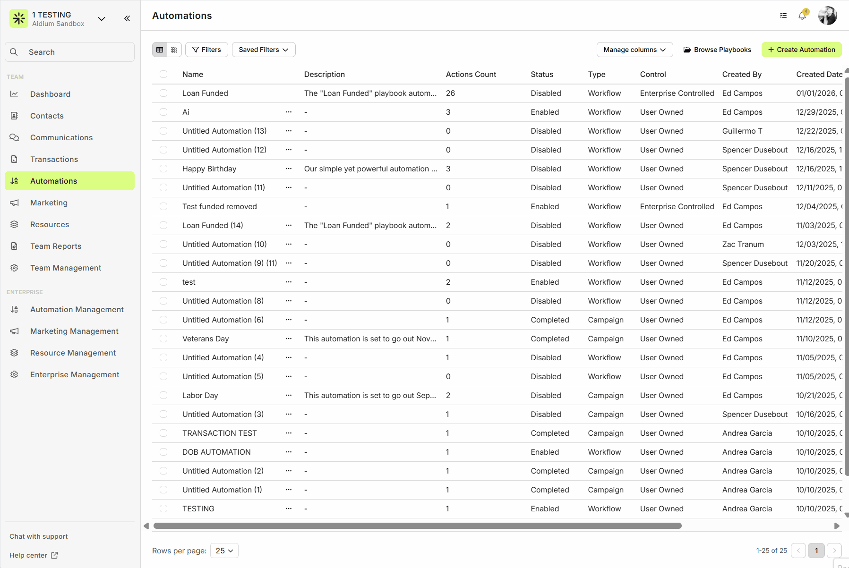Open Browse Playbooks

(717, 49)
